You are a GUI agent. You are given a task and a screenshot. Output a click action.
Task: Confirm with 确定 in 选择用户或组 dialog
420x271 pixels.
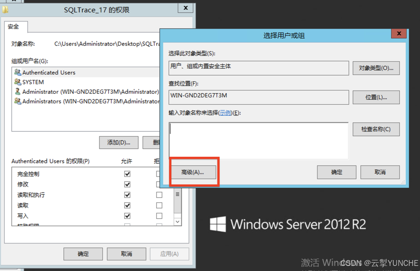(x=337, y=172)
